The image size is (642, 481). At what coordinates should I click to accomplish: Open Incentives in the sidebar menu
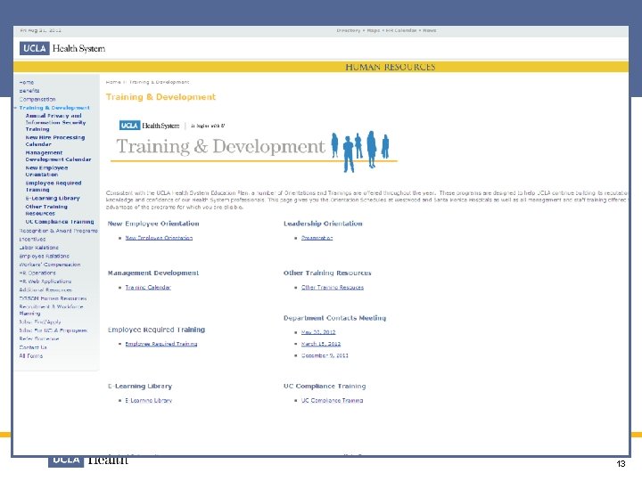32,240
